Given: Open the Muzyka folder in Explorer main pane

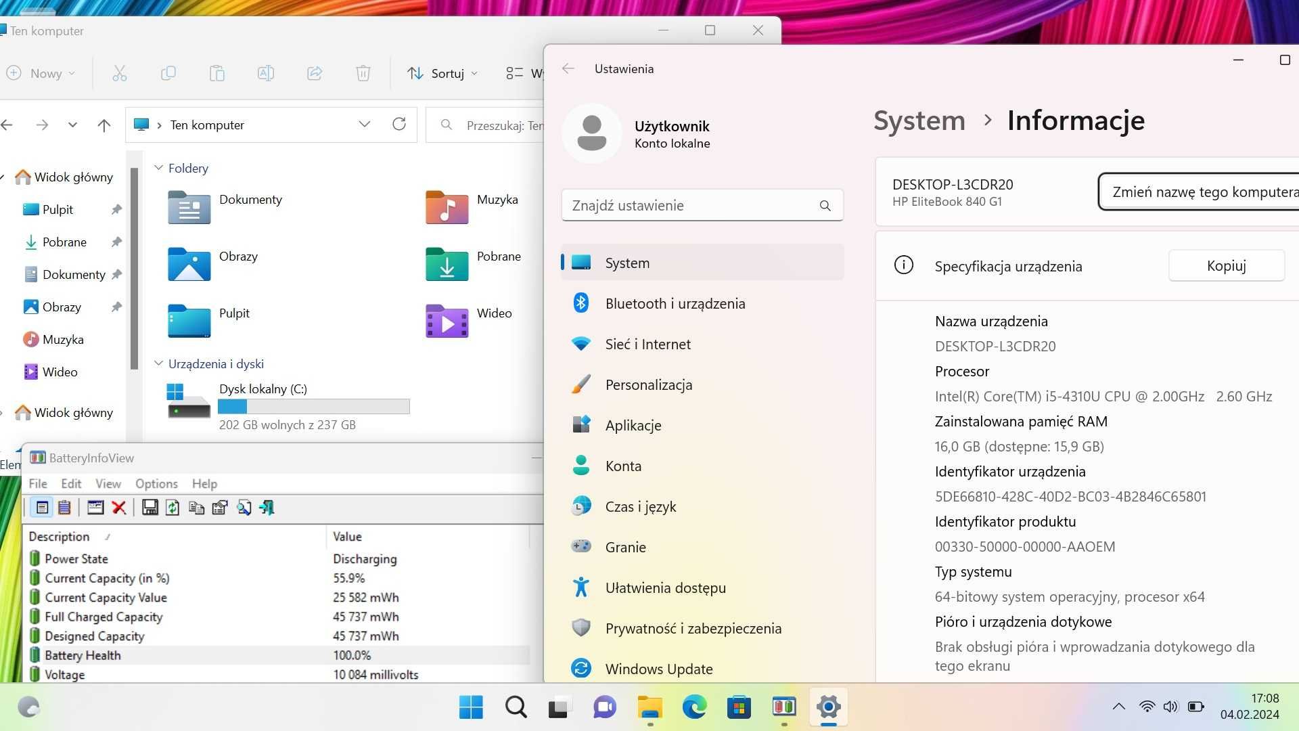Looking at the screenshot, I should [x=472, y=206].
